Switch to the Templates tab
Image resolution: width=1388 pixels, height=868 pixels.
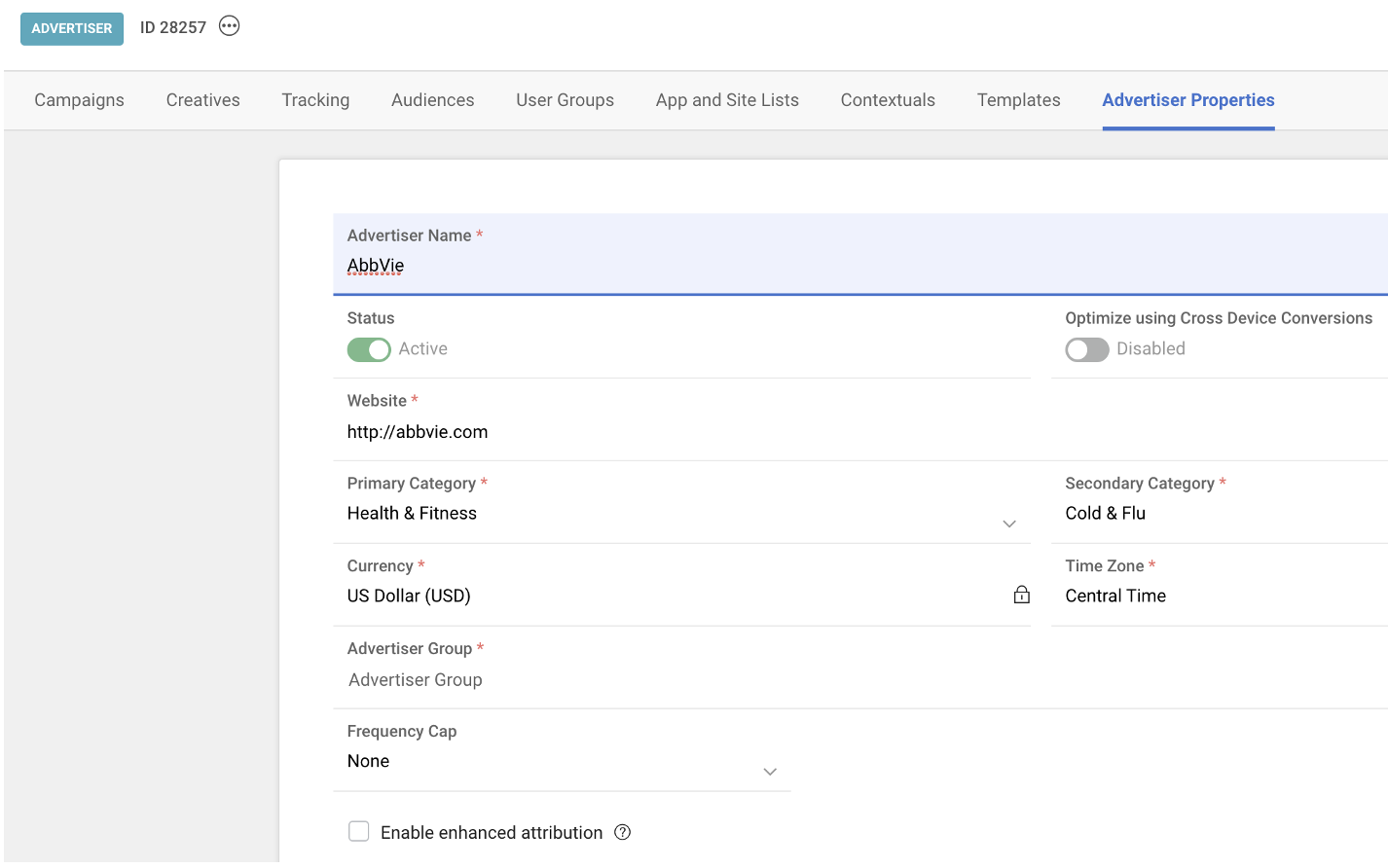(1019, 100)
